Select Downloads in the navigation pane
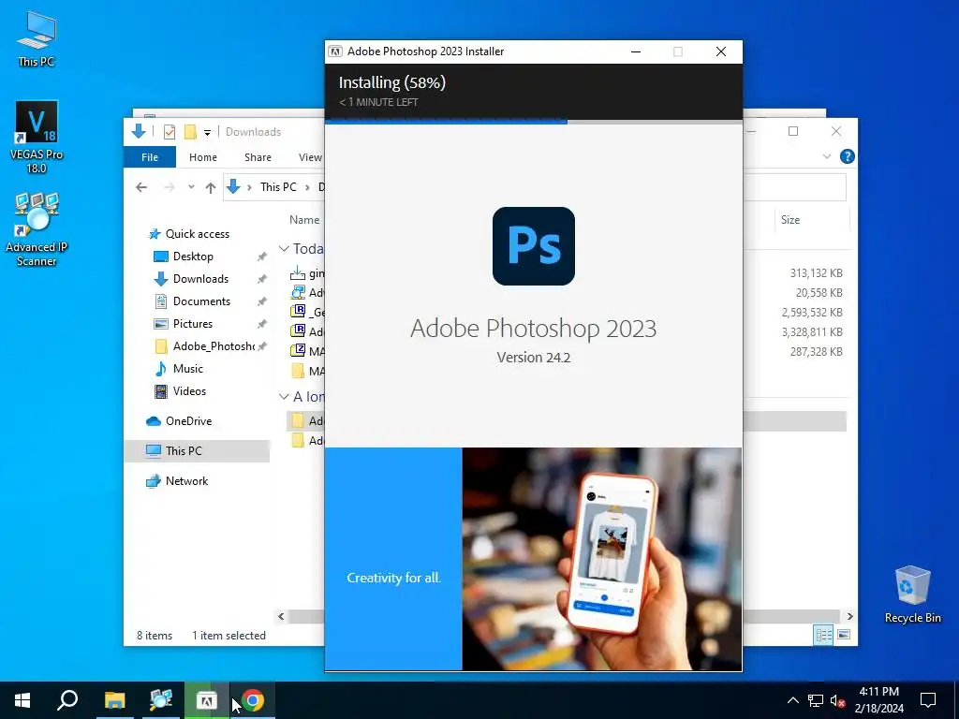Screen dimensions: 959x719 pyautogui.click(x=200, y=279)
